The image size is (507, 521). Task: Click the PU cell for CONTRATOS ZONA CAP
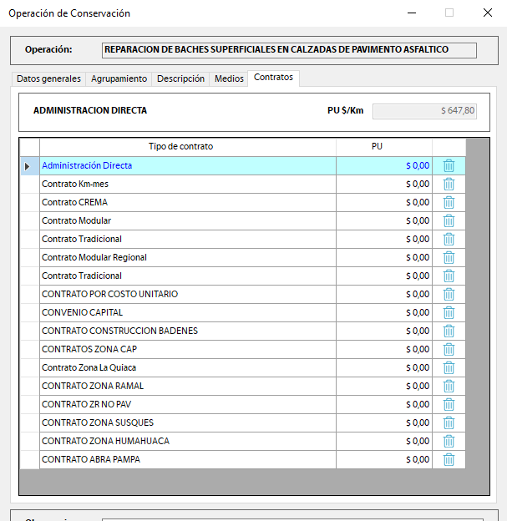coord(383,349)
